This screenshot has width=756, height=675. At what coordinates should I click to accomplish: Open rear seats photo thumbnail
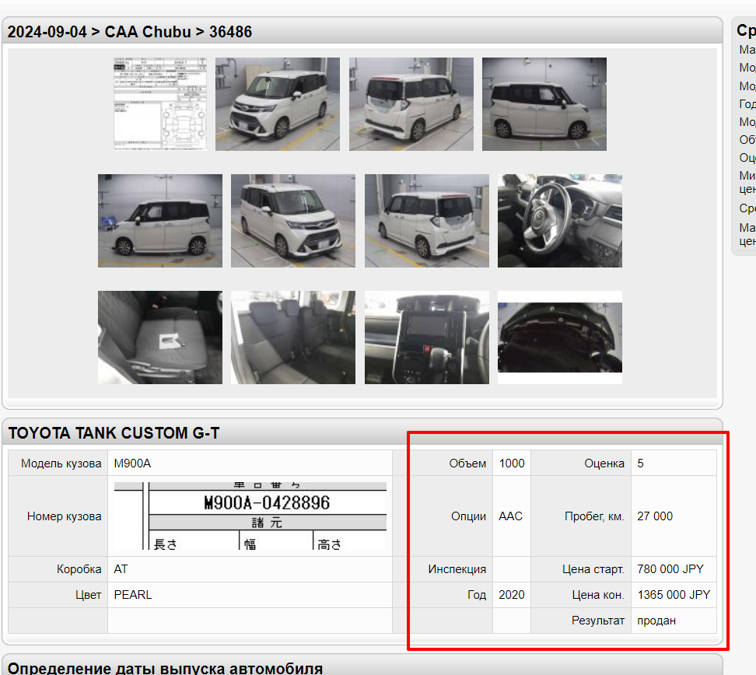pos(293,337)
